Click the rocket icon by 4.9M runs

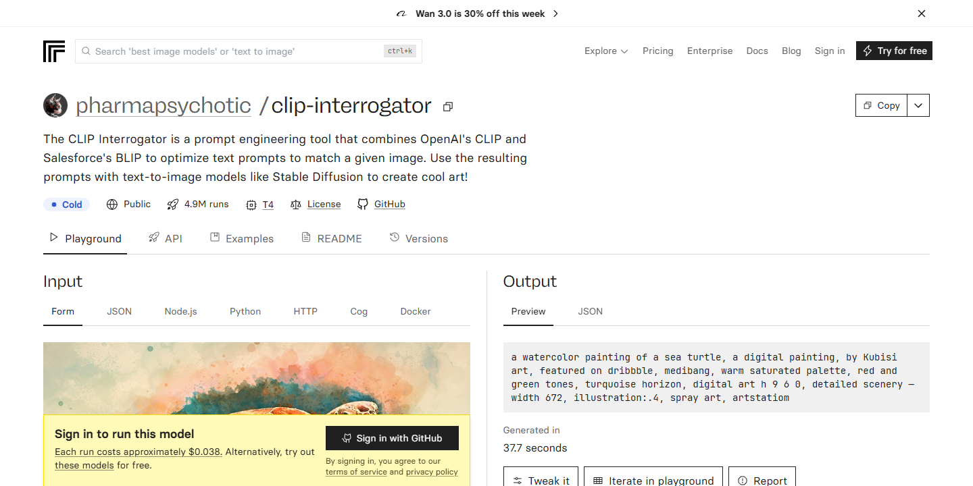click(x=173, y=205)
